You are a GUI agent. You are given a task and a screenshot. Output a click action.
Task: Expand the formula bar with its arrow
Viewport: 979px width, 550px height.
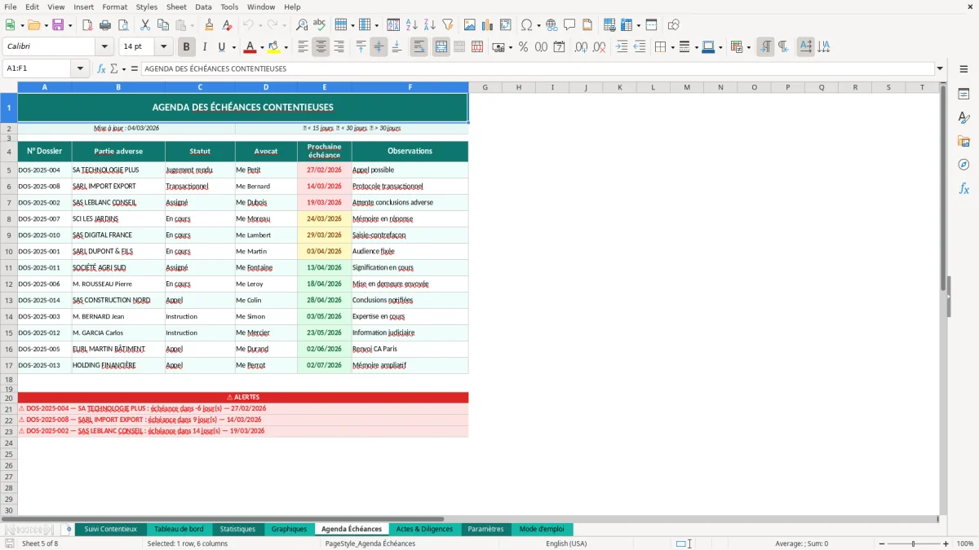click(x=940, y=68)
